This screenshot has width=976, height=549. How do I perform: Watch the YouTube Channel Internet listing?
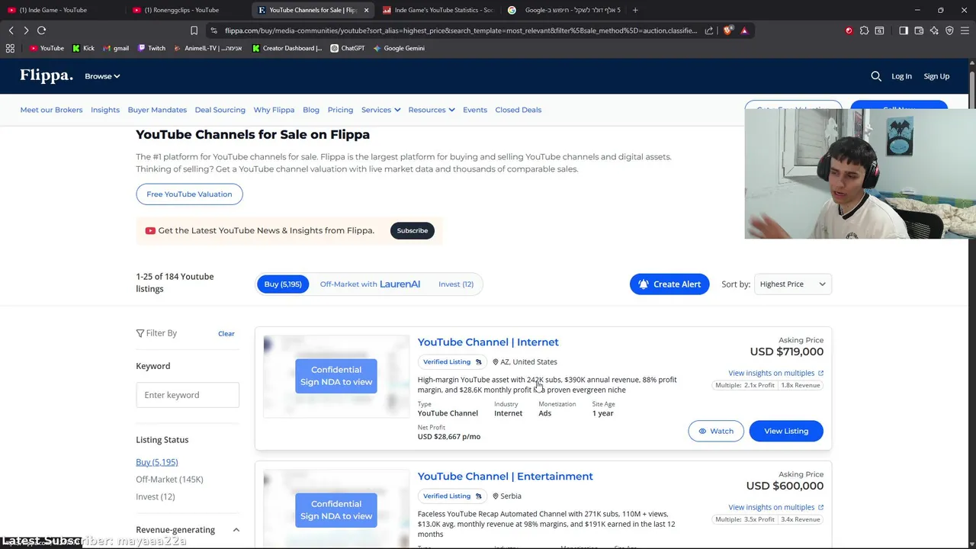click(715, 431)
